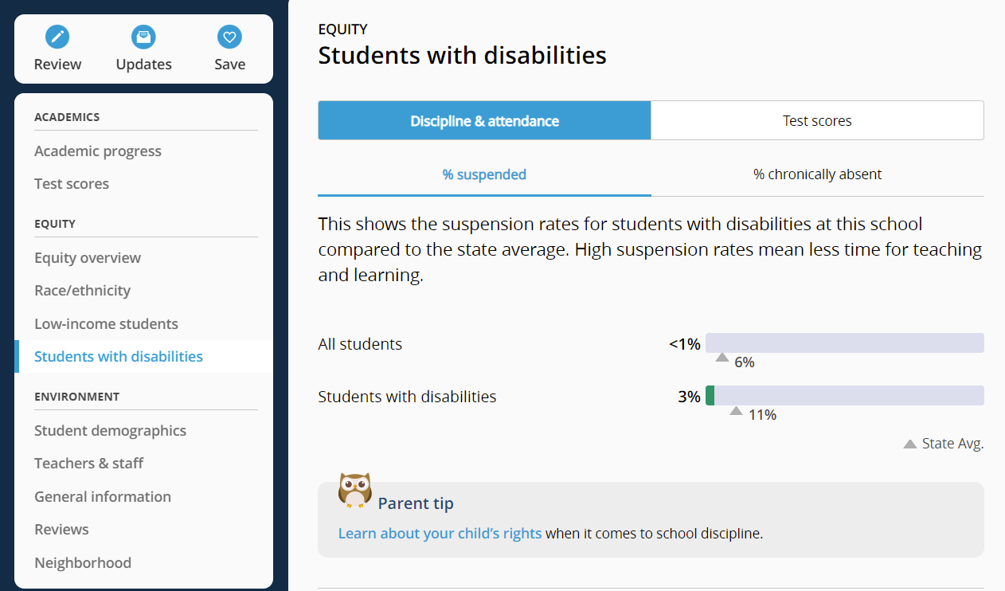Screen dimensions: 1005x591
Task: Open the Discipline & attendance tab
Action: tap(484, 120)
